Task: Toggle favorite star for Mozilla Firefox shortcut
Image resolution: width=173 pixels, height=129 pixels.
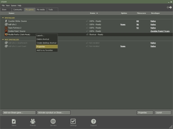Action: click(x=87, y=34)
